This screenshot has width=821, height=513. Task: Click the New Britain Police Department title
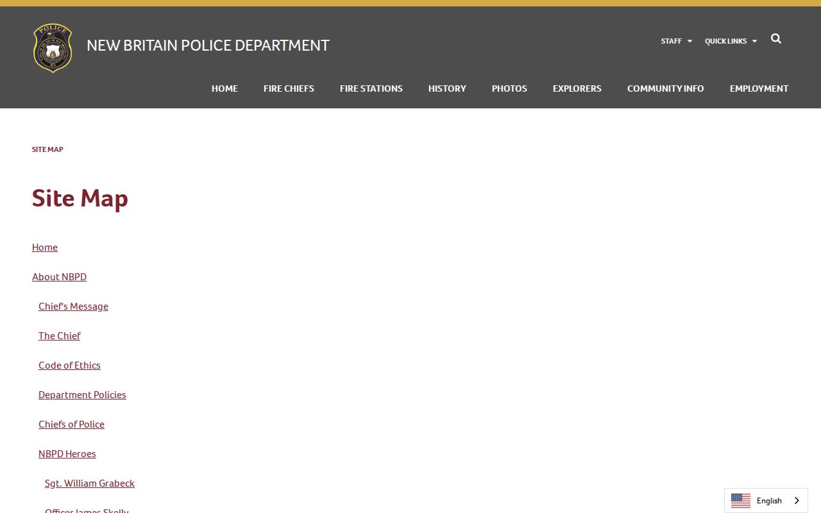[208, 46]
